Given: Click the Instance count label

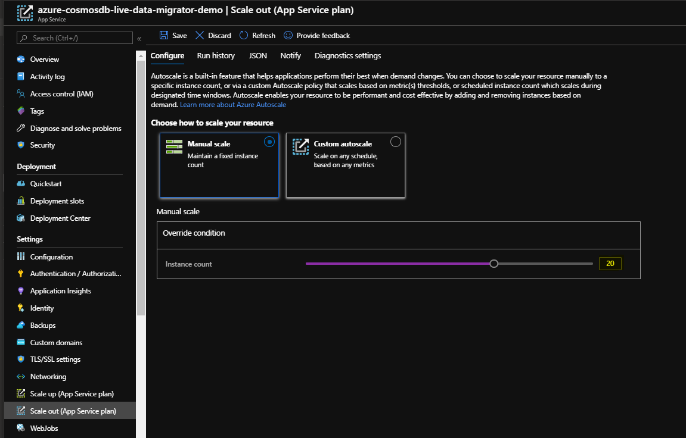Looking at the screenshot, I should pos(188,264).
